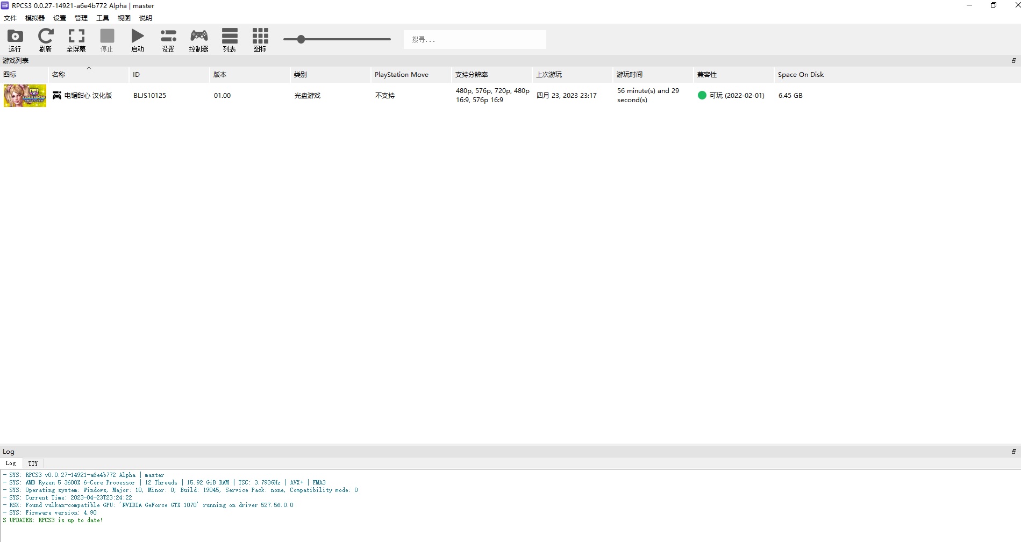Click the supported resolutions cell
This screenshot has width=1021, height=542.
(492, 95)
